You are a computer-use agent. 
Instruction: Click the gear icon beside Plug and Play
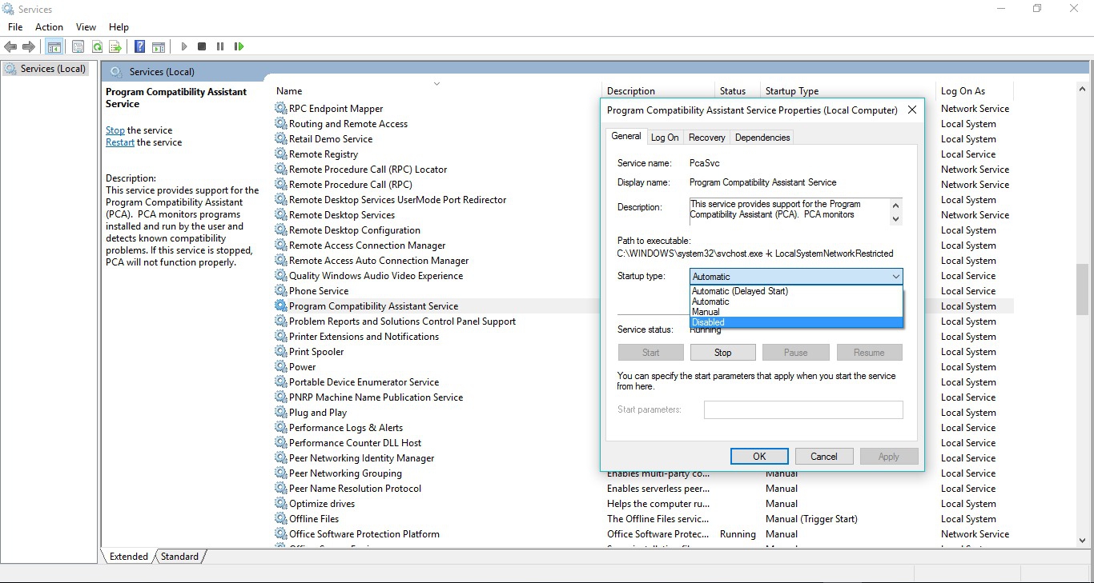point(280,413)
